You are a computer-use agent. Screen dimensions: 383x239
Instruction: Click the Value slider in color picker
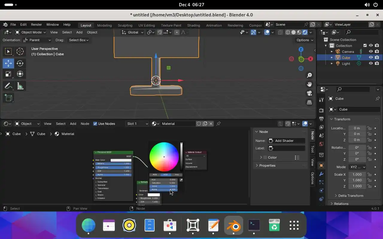coord(163,186)
